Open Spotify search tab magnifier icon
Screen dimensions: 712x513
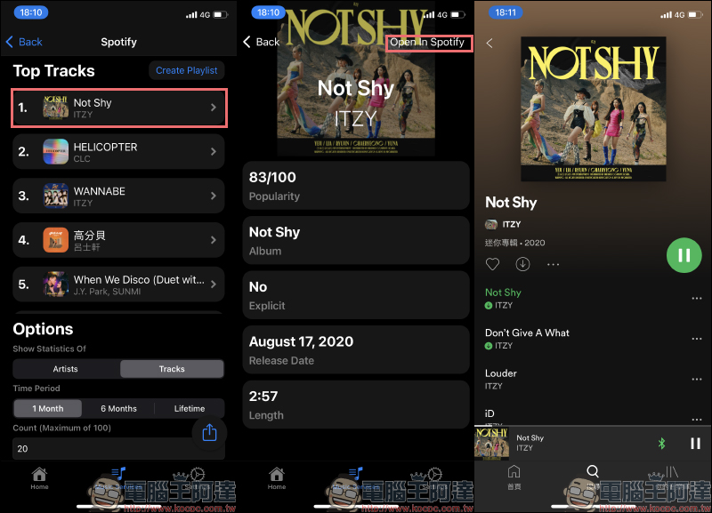click(x=593, y=471)
